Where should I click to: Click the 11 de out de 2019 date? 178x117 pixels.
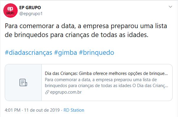click(42, 110)
